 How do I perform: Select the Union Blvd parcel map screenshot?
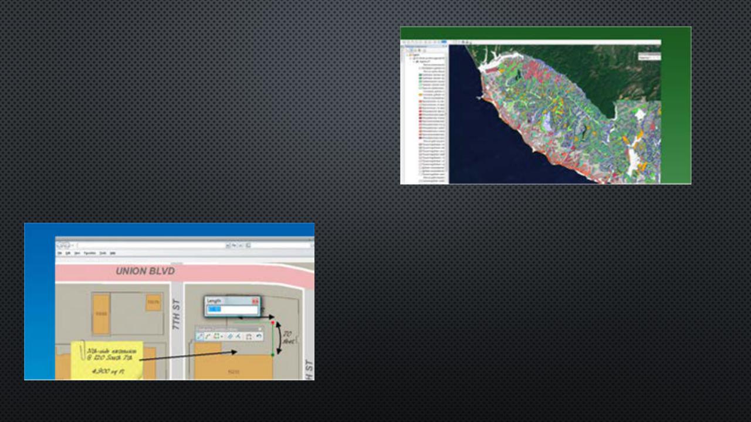[x=169, y=301]
